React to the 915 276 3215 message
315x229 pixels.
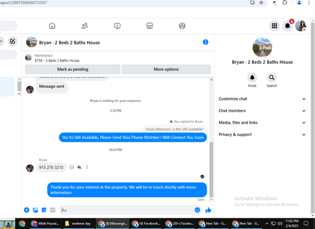[72, 168]
